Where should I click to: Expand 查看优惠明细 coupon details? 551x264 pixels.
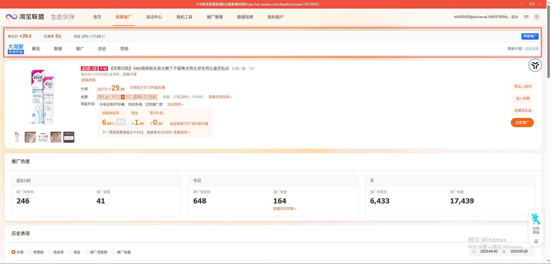(220, 97)
